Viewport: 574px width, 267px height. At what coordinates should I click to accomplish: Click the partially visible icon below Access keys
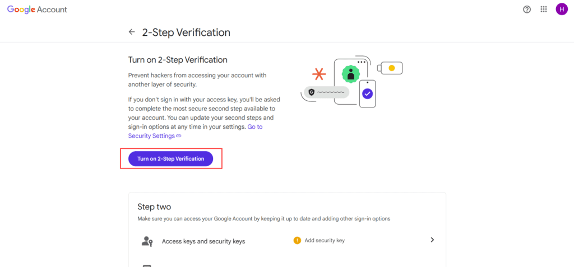[x=147, y=265]
